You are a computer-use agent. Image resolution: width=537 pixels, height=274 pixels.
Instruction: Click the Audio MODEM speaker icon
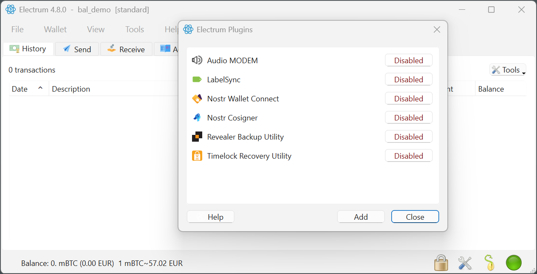(x=197, y=60)
